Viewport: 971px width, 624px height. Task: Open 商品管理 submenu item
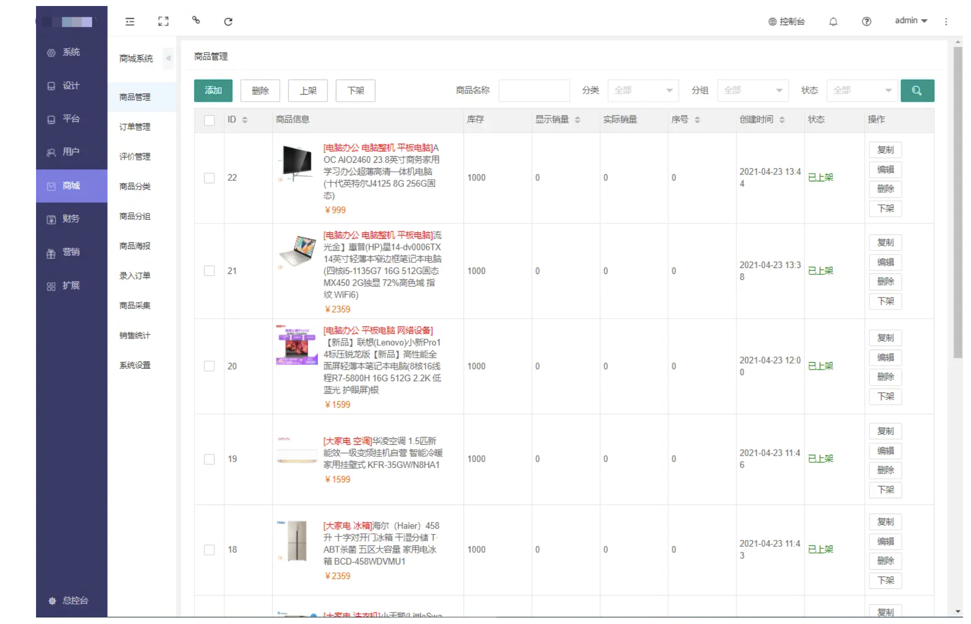(142, 97)
